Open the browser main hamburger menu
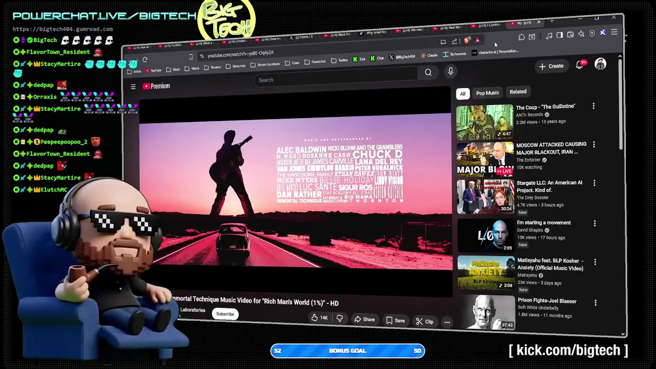This screenshot has height=369, width=656. click(x=614, y=33)
